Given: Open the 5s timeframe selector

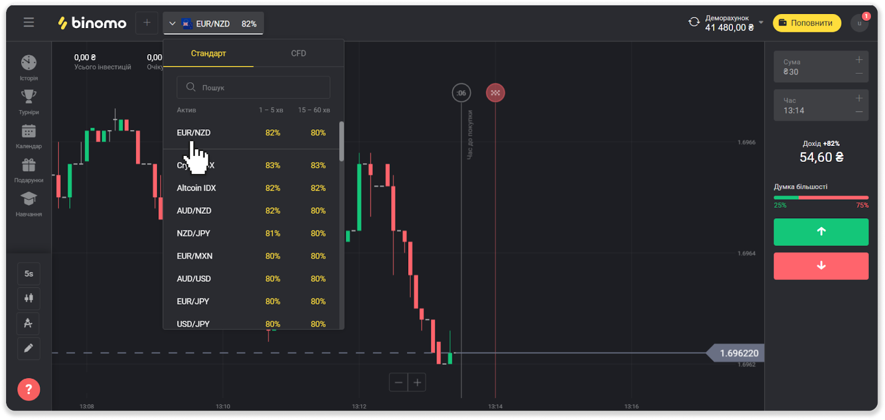Looking at the screenshot, I should pos(29,274).
